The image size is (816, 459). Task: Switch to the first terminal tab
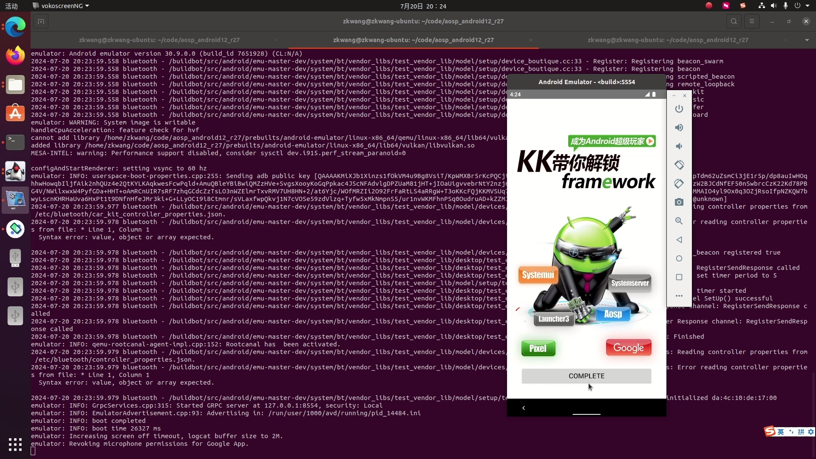point(159,40)
